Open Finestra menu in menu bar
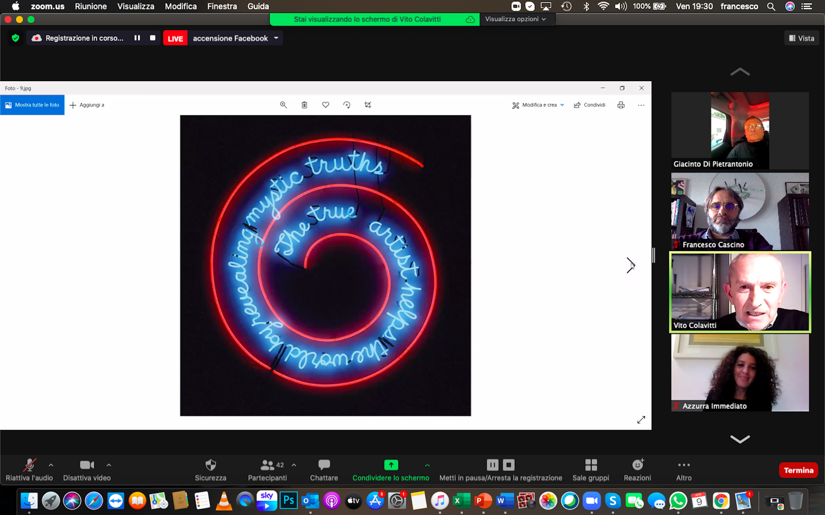 (x=222, y=6)
